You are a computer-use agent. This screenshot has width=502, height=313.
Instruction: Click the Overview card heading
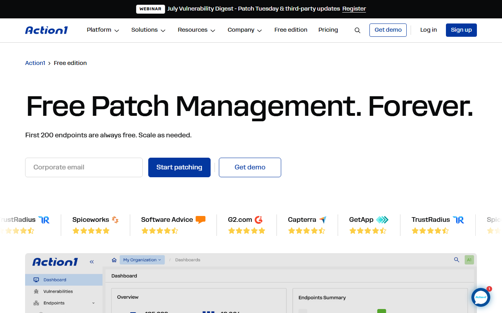[128, 297]
